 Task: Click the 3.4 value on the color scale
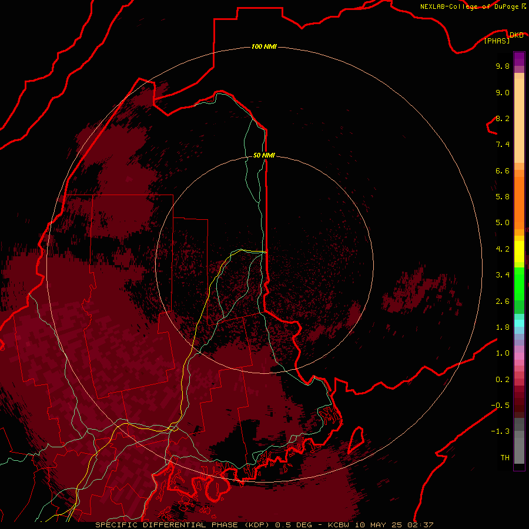click(x=503, y=275)
